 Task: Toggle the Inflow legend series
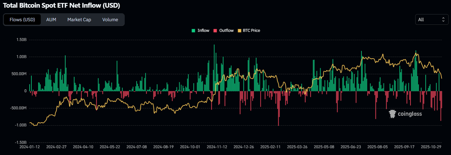[x=203, y=30]
